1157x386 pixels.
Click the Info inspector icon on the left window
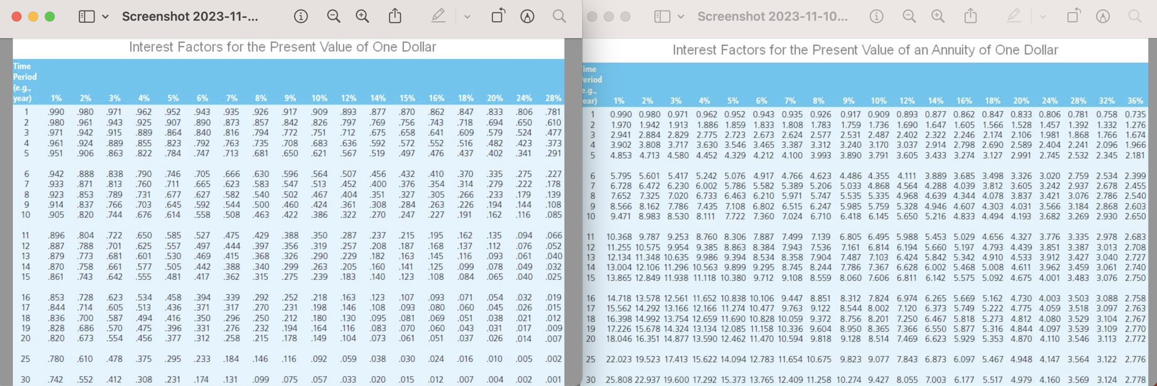click(301, 16)
